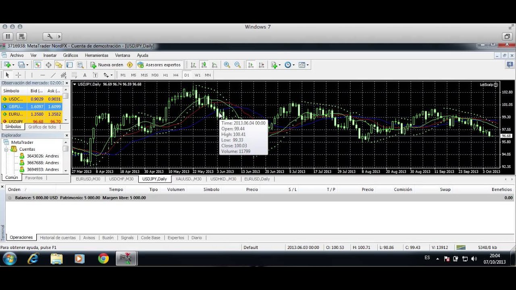The image size is (516, 290).
Task: Toggle the Data Window crosshair-circle icon
Action: pos(48,64)
